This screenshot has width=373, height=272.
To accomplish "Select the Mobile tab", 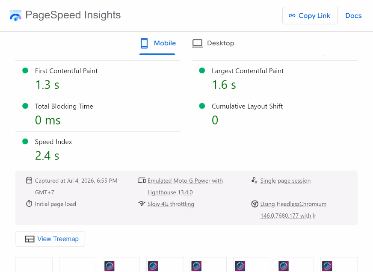I will [x=158, y=43].
